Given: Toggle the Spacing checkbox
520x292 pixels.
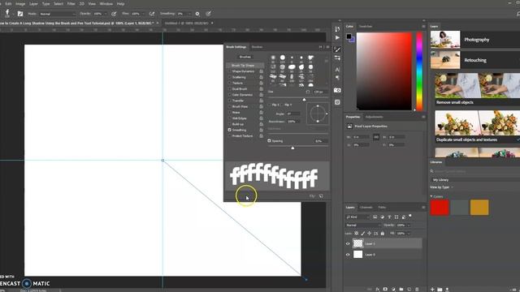Looking at the screenshot, I should point(269,140).
